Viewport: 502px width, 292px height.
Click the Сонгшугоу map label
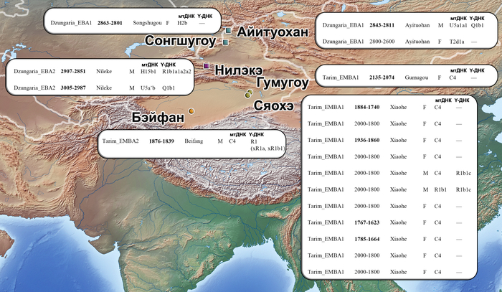point(181,41)
